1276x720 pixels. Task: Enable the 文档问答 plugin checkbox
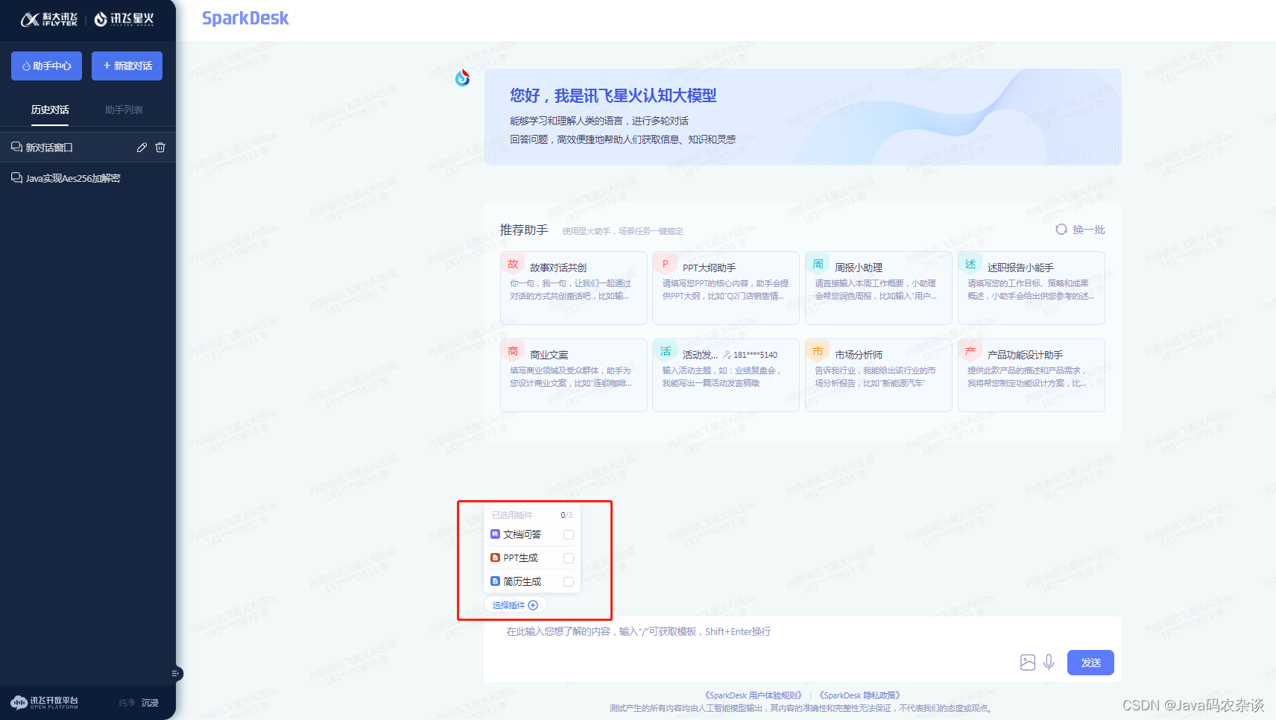[x=569, y=534]
